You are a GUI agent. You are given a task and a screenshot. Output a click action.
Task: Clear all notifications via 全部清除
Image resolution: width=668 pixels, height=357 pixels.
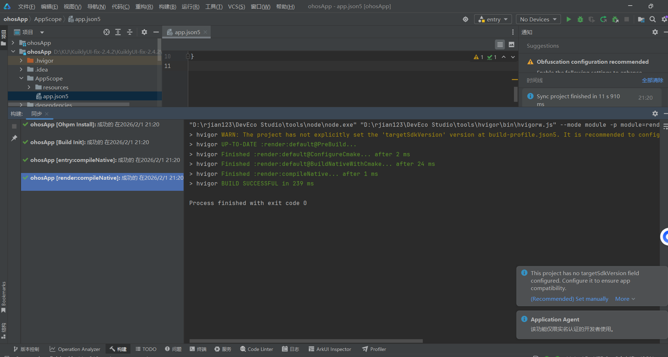click(x=652, y=80)
